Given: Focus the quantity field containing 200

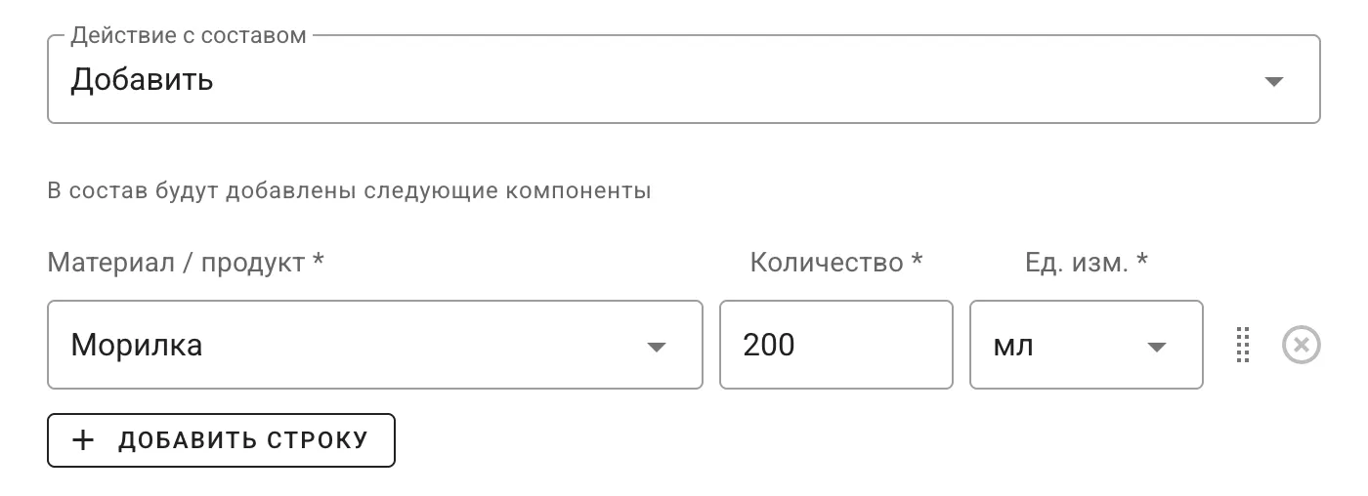Looking at the screenshot, I should (x=835, y=346).
